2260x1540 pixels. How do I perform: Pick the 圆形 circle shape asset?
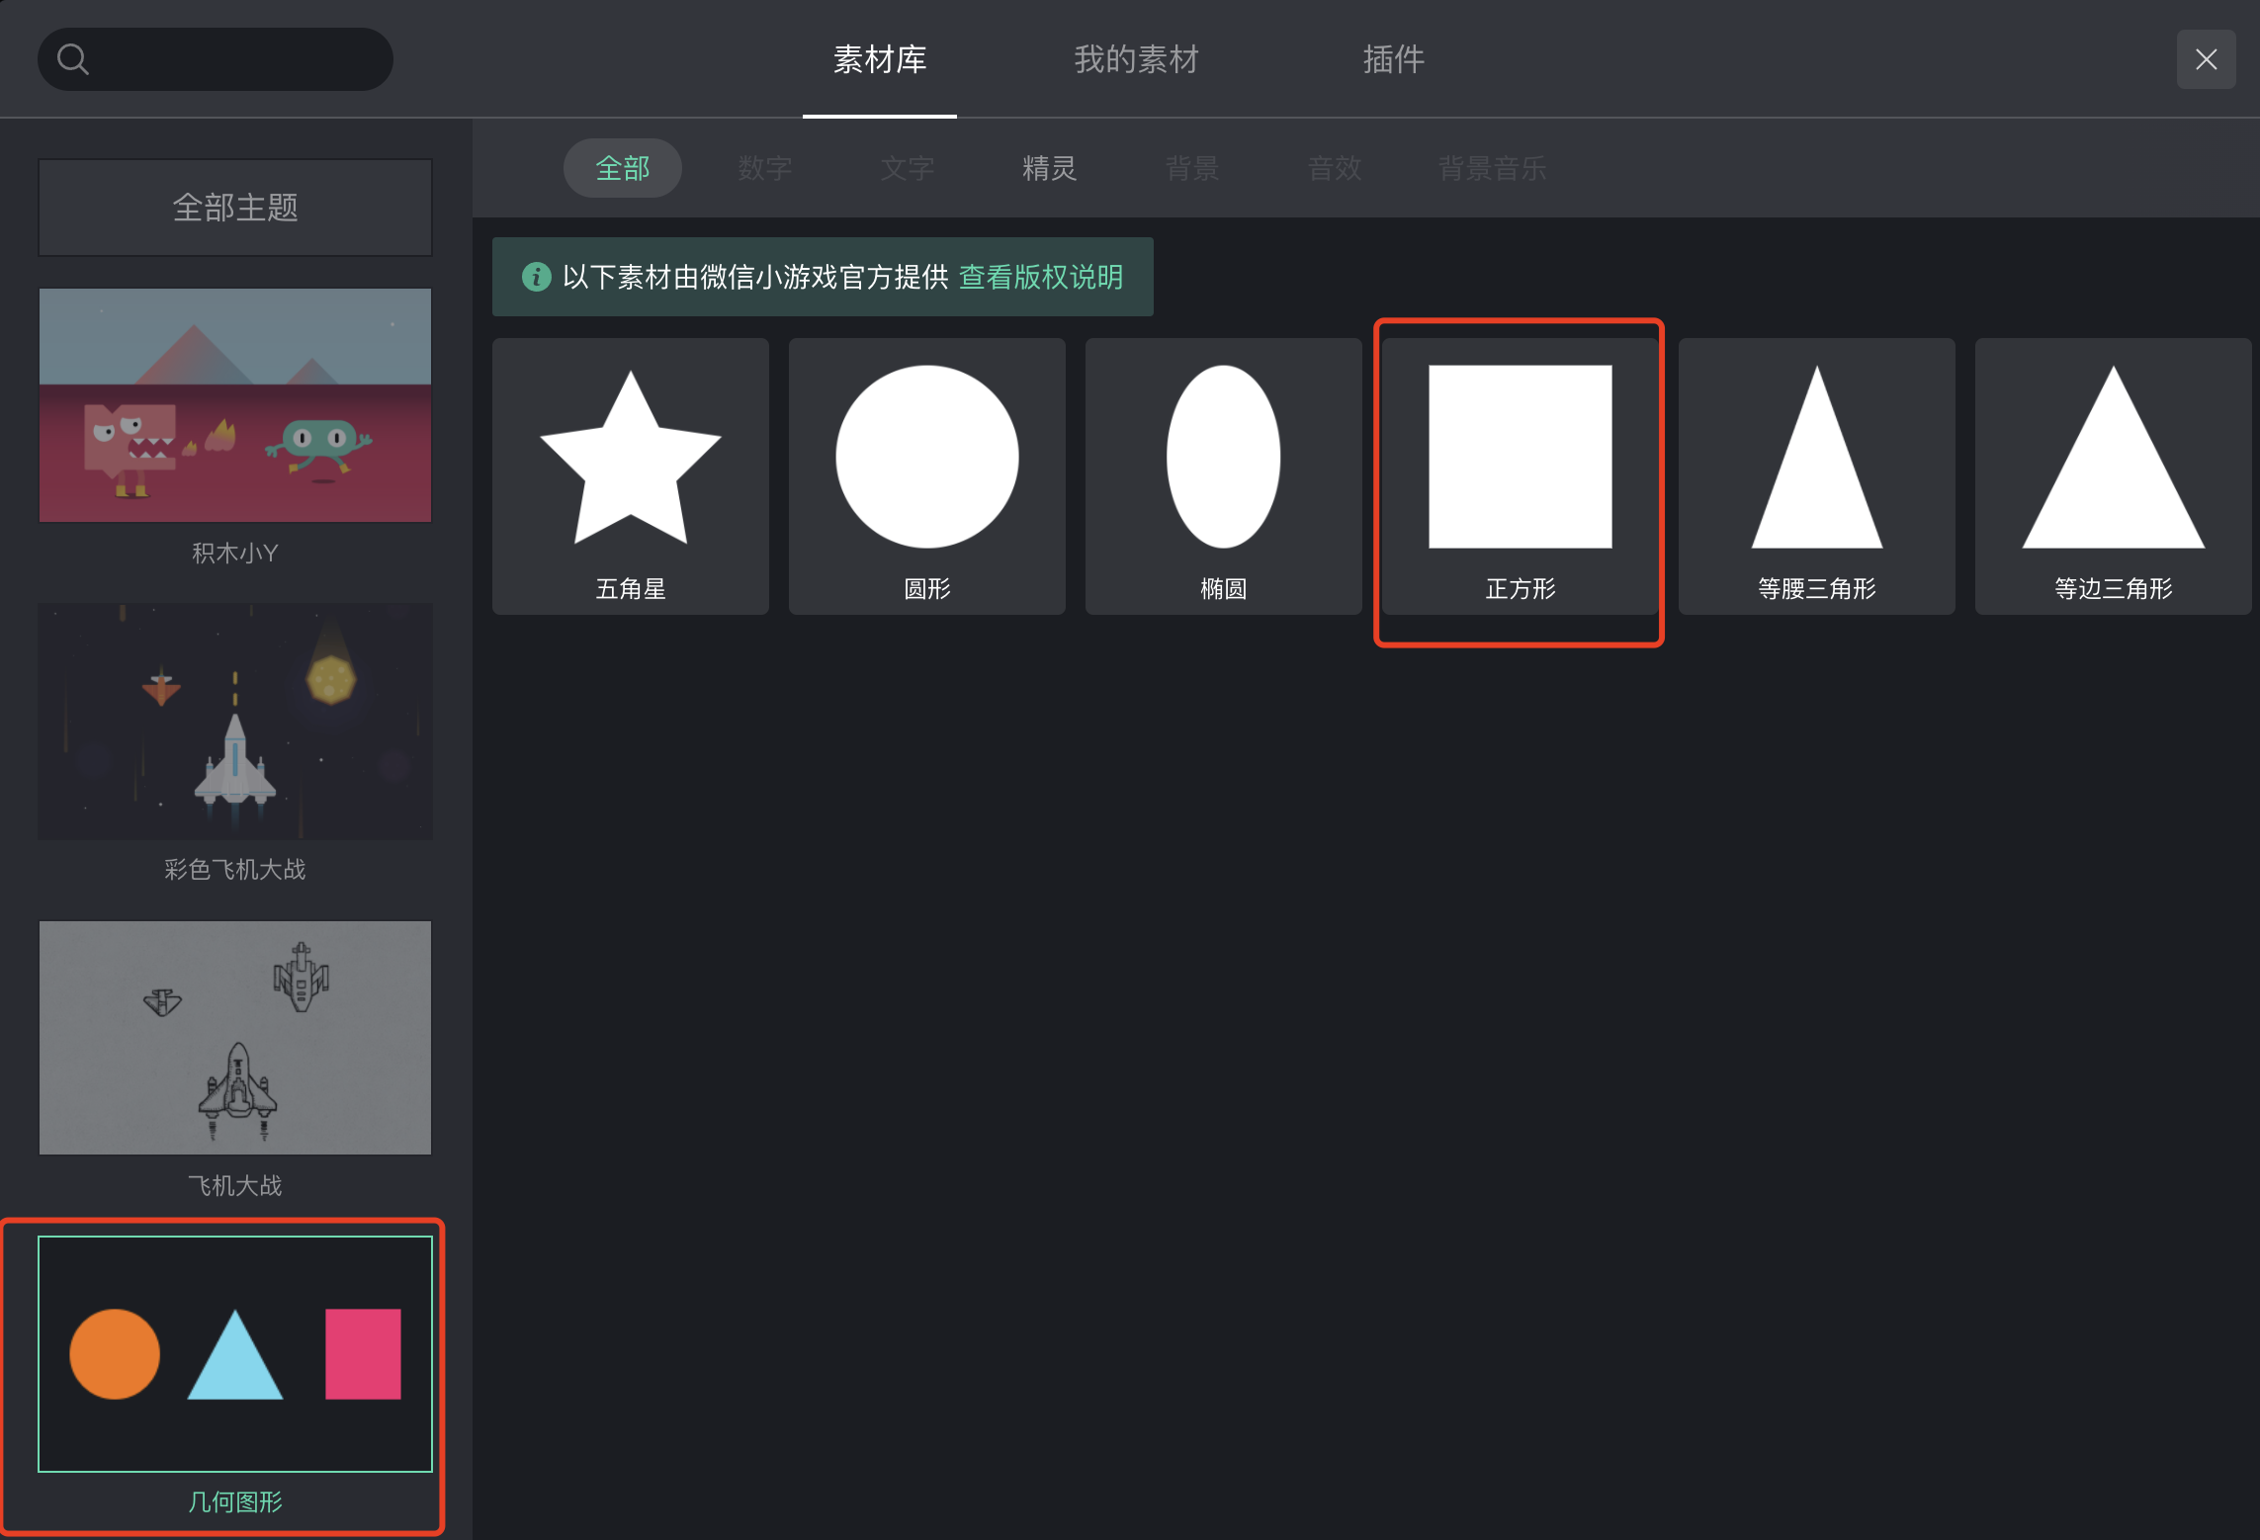[x=926, y=475]
